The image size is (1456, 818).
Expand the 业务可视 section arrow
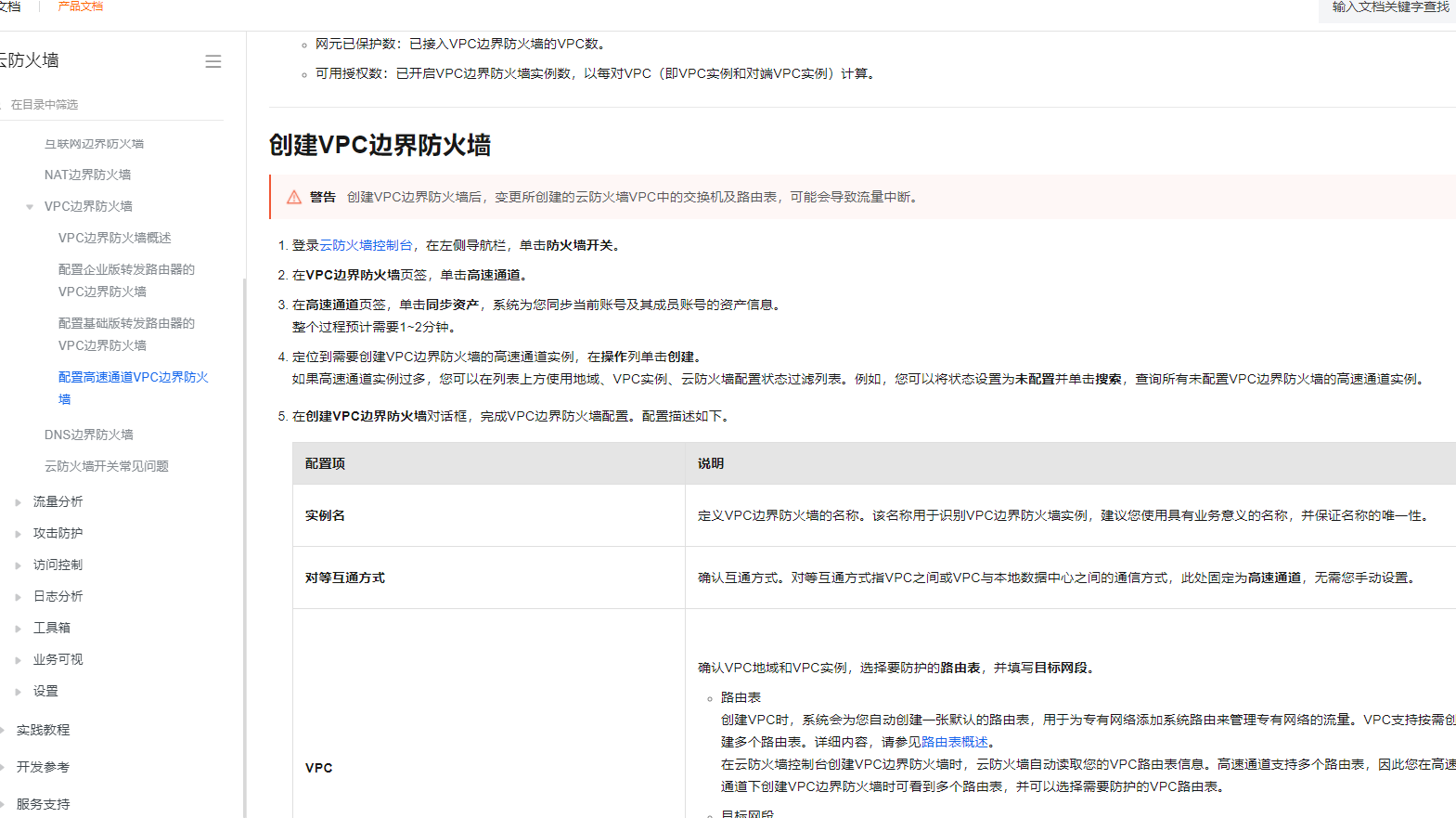pyautogui.click(x=18, y=660)
